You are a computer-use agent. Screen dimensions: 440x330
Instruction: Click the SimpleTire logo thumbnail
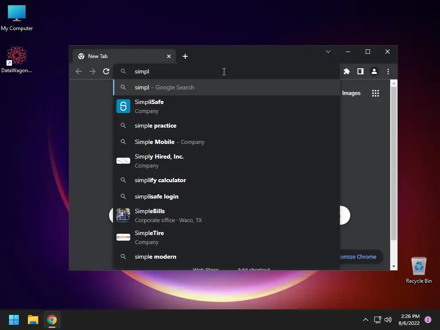pos(123,237)
